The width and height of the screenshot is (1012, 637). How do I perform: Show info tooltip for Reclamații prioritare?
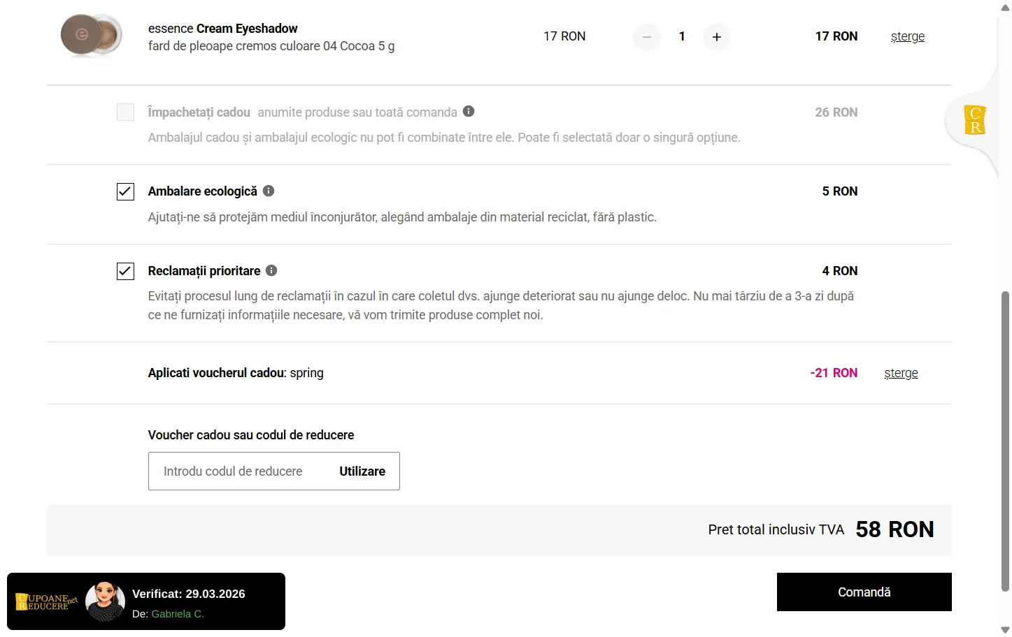click(271, 270)
